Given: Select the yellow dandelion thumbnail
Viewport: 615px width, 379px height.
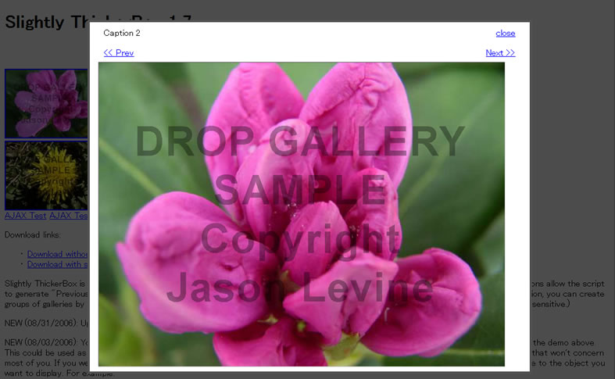Looking at the screenshot, I should [47, 175].
